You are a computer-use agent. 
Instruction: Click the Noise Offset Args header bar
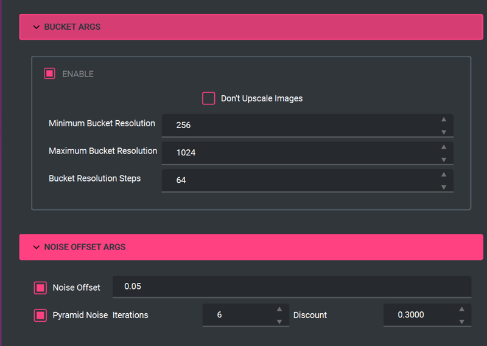pos(251,247)
